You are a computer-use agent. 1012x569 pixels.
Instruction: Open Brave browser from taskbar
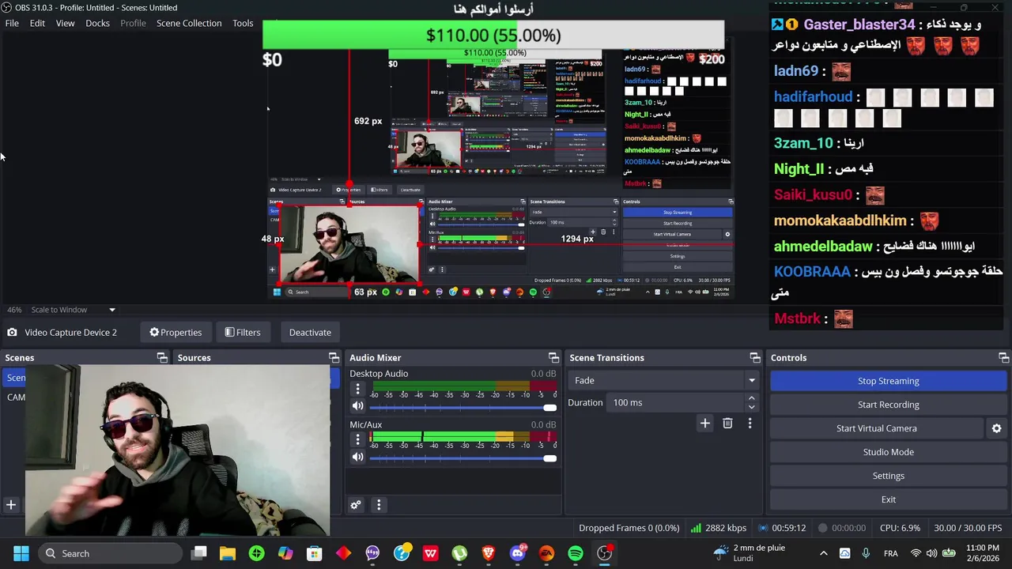tap(489, 553)
